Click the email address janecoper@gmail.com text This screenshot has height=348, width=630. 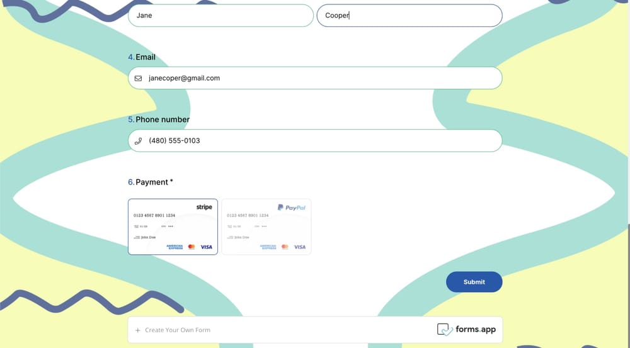click(184, 79)
